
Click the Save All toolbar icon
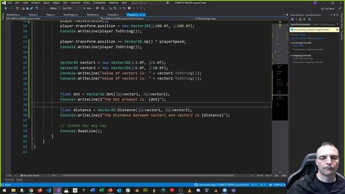[31, 9]
